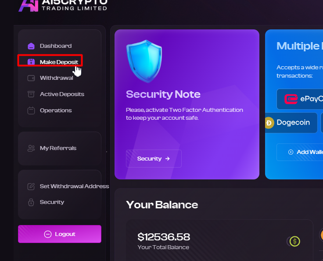Click the Security arrow button on purple card

click(154, 158)
